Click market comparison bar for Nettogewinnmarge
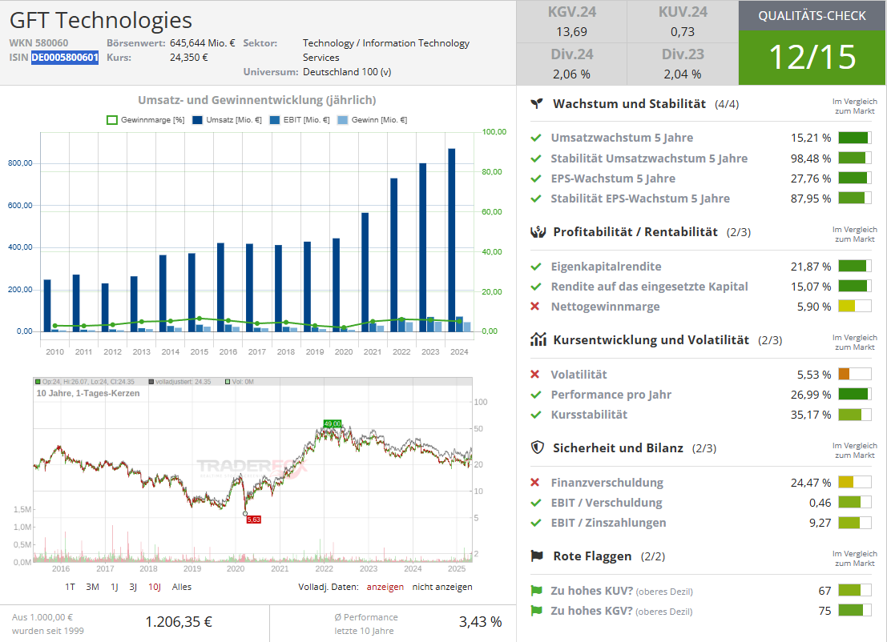 [x=855, y=307]
